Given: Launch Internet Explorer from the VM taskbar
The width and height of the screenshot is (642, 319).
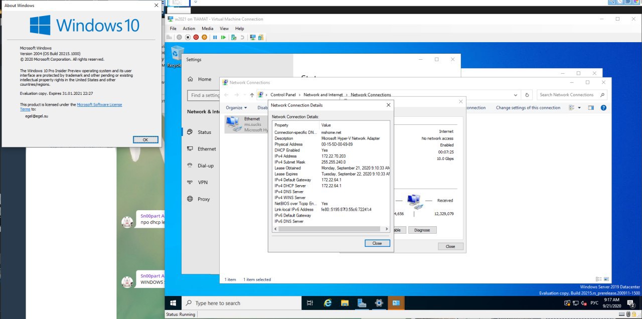Looking at the screenshot, I should click(x=328, y=303).
